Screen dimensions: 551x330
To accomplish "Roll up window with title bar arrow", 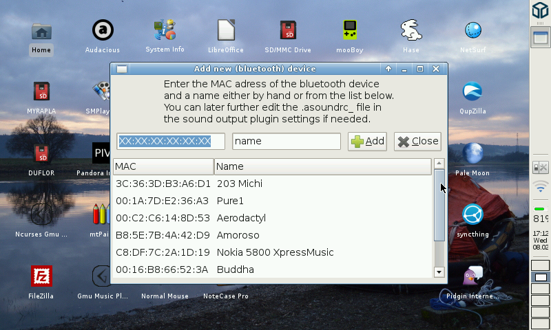I will [x=388, y=69].
